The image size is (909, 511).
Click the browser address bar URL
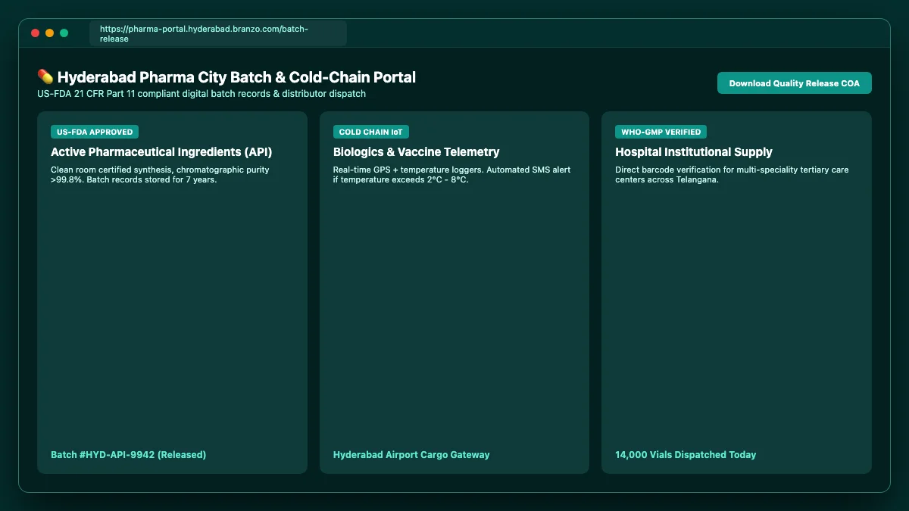[x=218, y=33]
